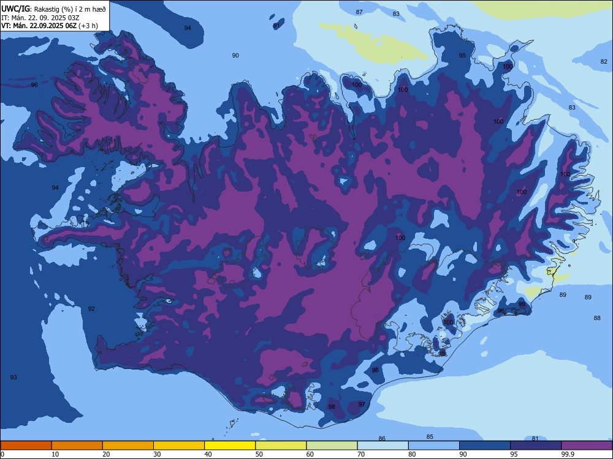Click the '0' legend tick label
Screen dimensions: 613x459
[x=2, y=454]
